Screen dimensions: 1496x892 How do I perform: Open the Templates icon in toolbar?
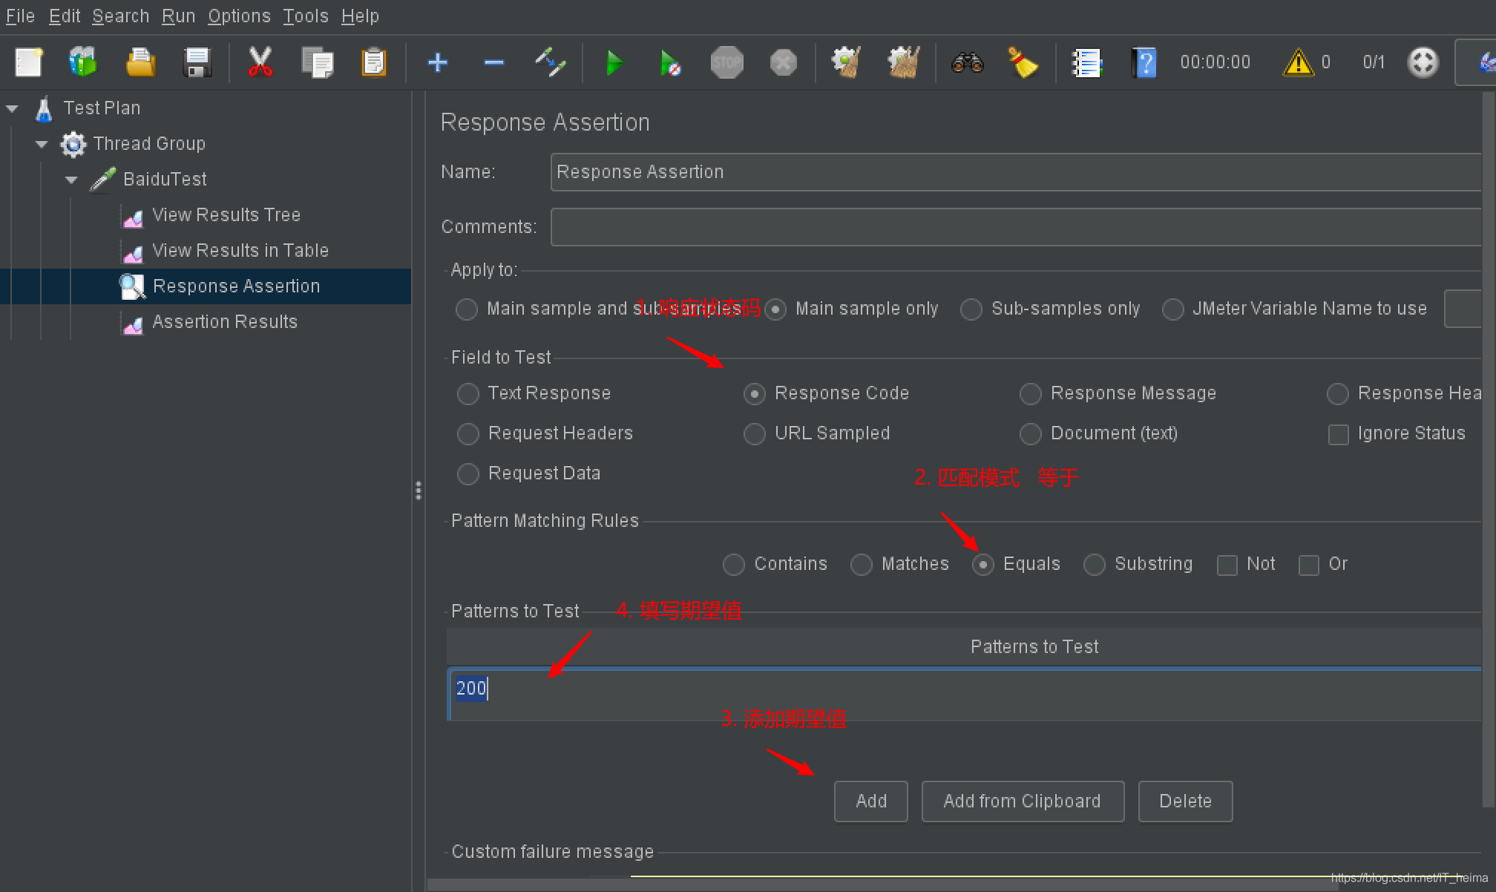coord(83,62)
